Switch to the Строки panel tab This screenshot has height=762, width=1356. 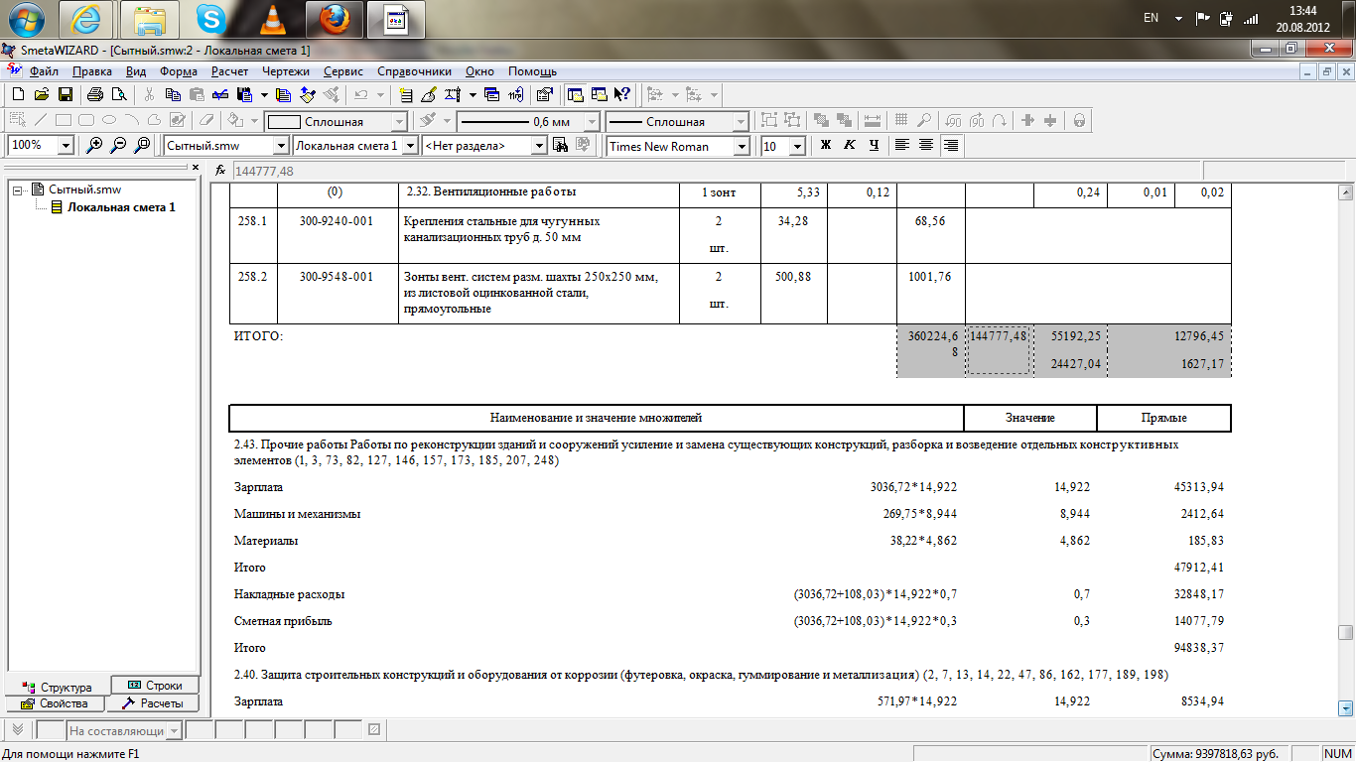[155, 686]
